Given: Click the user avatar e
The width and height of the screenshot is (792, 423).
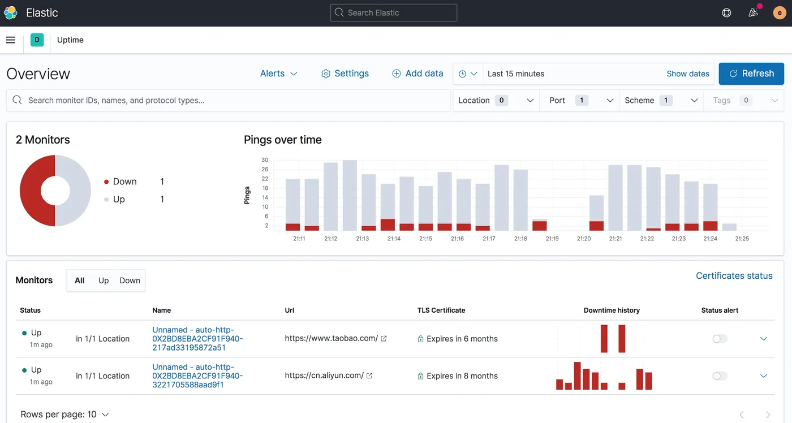Looking at the screenshot, I should [780, 12].
